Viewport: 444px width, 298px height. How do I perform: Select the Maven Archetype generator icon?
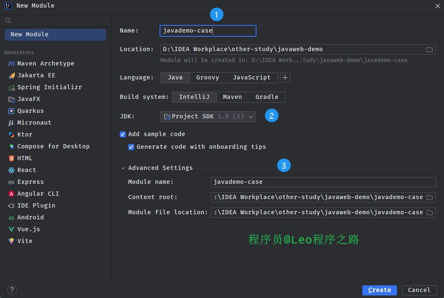11,64
